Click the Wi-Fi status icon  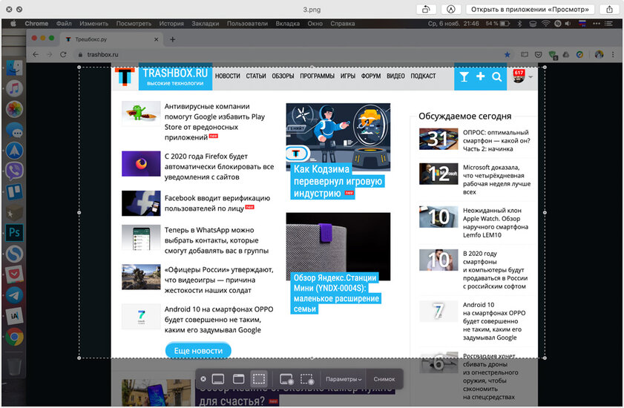pos(545,24)
